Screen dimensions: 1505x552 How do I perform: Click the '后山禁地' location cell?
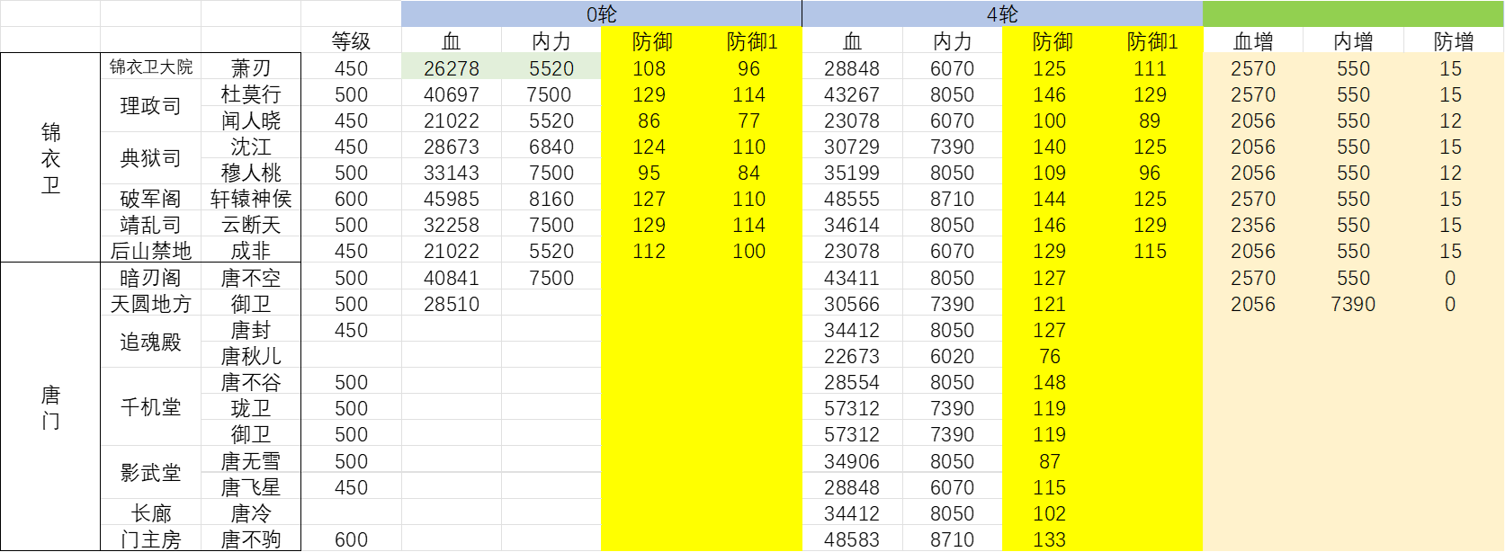(x=151, y=251)
